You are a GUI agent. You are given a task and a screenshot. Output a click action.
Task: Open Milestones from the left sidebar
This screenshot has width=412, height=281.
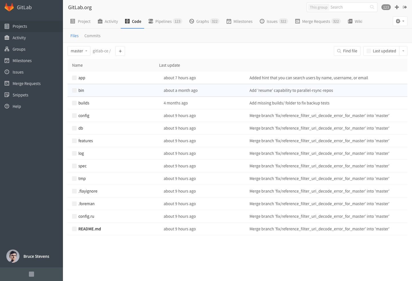click(x=22, y=60)
